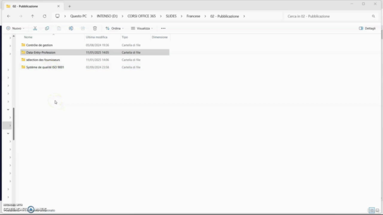This screenshot has height=215, width=383.
Task: Click the Copy icon in toolbar
Action: (47, 29)
